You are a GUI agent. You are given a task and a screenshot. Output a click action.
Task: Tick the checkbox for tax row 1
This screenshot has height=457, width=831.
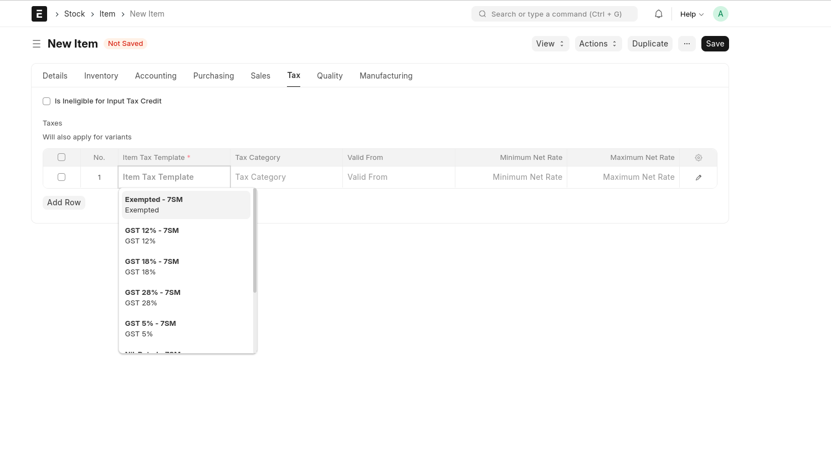click(61, 177)
